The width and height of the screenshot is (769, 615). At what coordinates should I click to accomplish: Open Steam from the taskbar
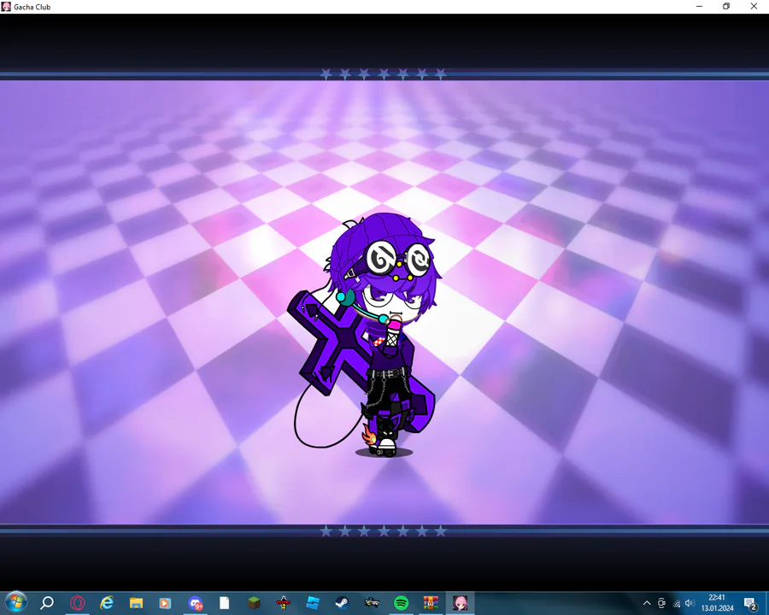click(x=342, y=603)
